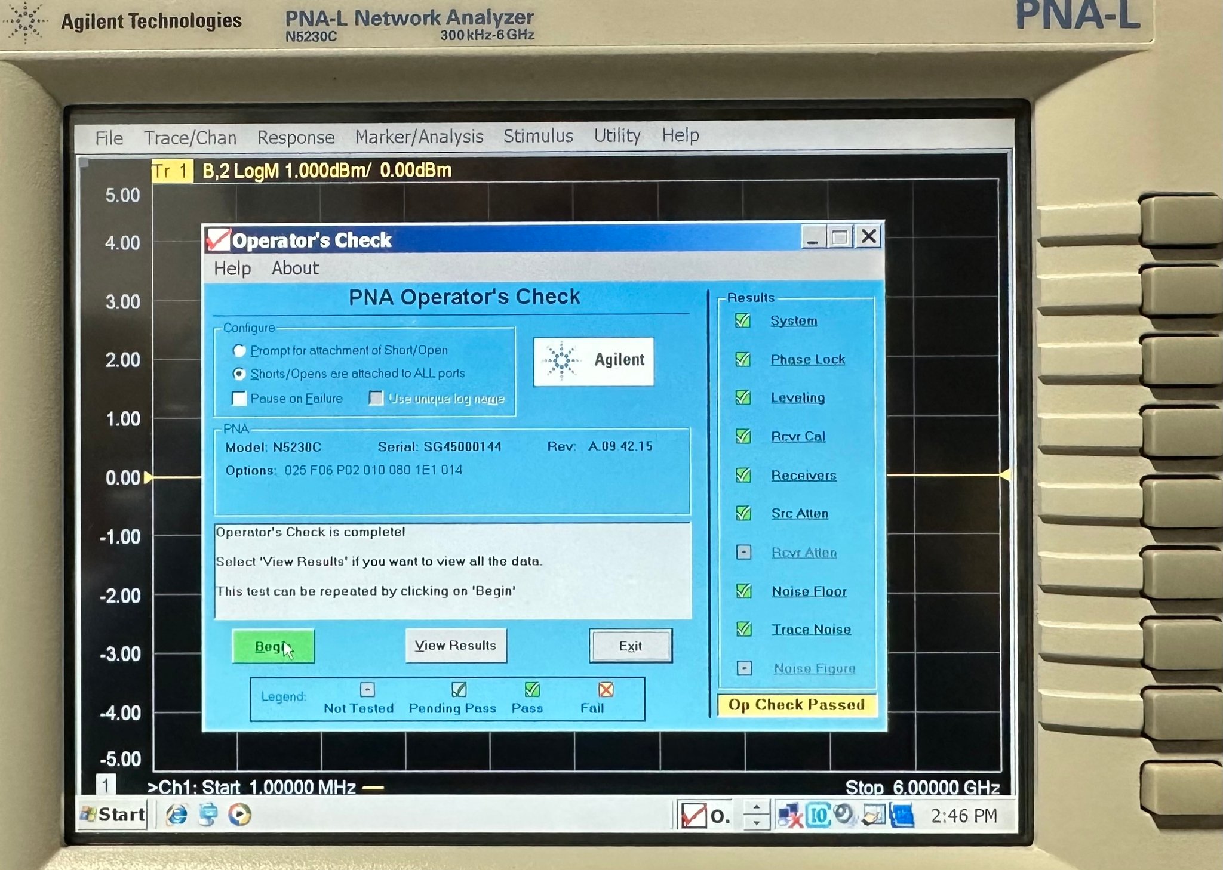Click the Receivers pass checkmark icon
1223x870 pixels.
[743, 475]
